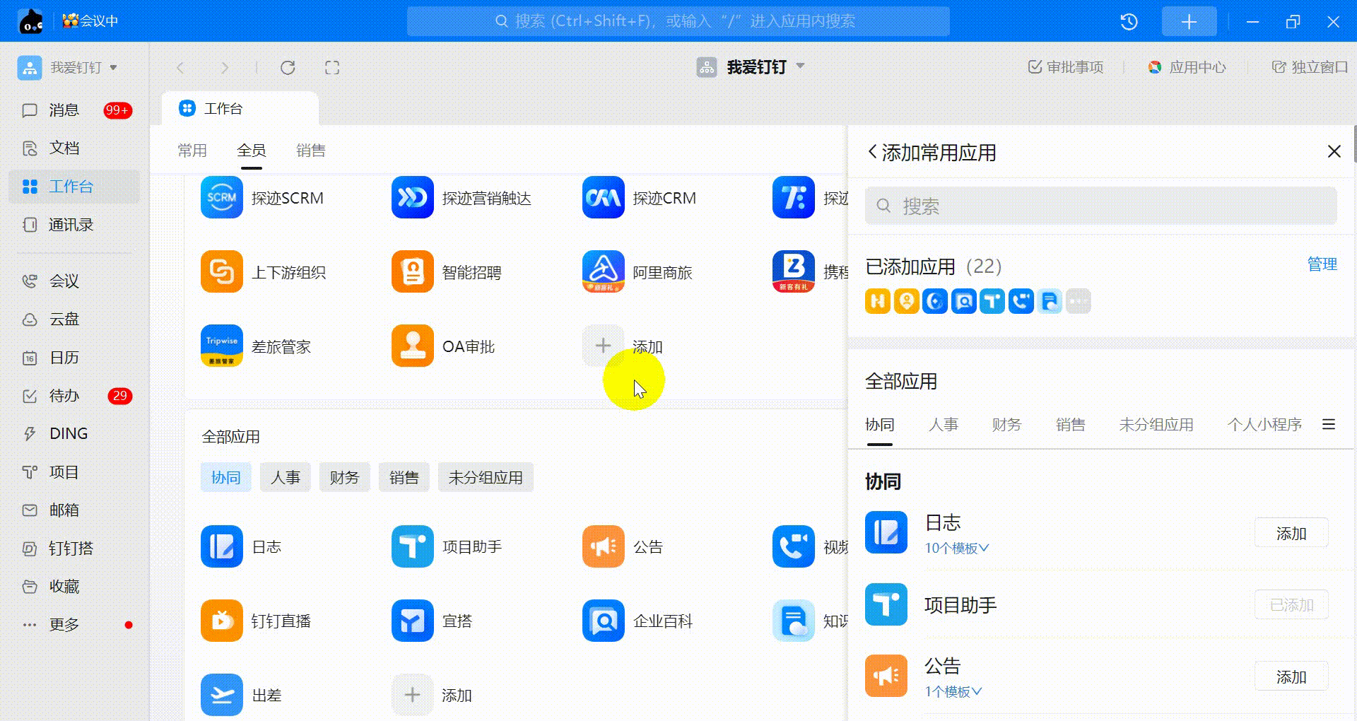This screenshot has width=1357, height=721.
Task: Select the 人事 tab in the add-app panel
Action: pos(943,425)
